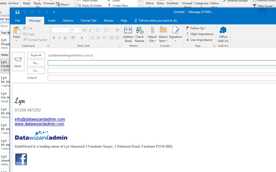This screenshot has width=276, height=172.
Task: Open the info@datawizardadmin.com email link
Action: coord(40,119)
